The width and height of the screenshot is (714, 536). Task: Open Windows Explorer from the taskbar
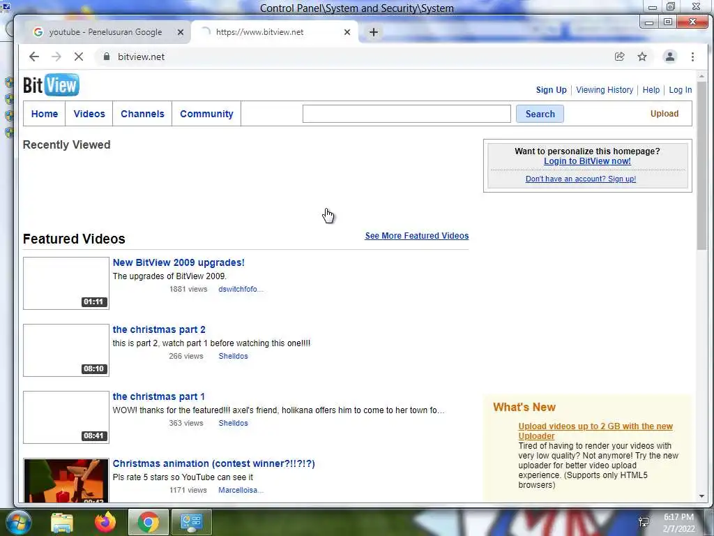click(x=62, y=522)
